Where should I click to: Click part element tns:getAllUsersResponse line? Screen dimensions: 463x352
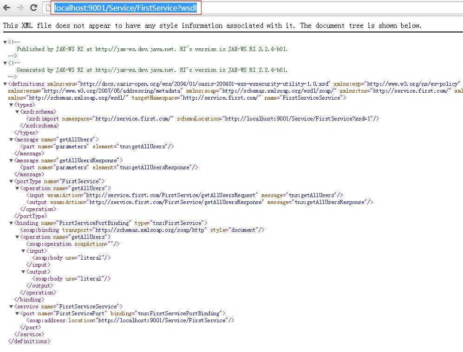[x=109, y=167]
